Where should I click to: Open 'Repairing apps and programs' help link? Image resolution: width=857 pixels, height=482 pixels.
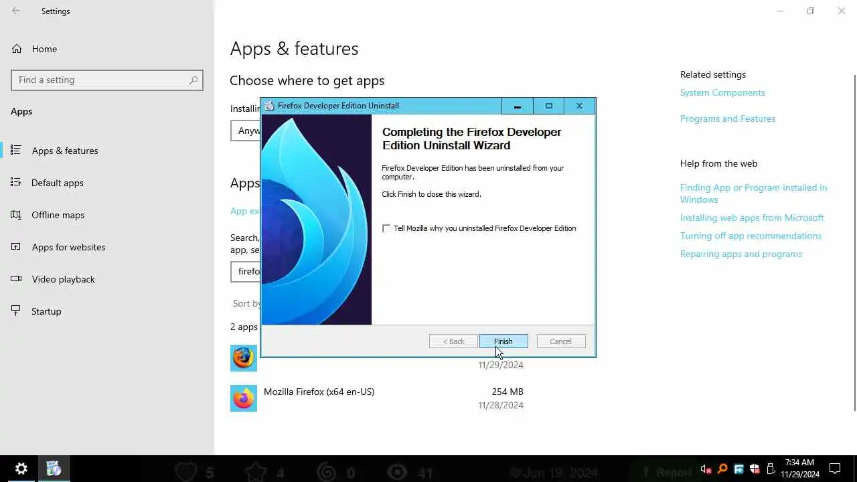[x=741, y=254]
